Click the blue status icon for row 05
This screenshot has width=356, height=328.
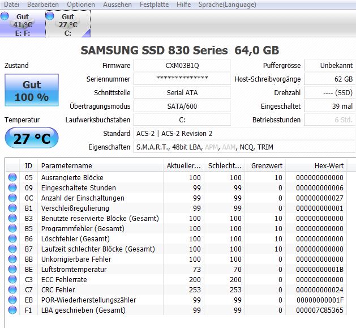[12, 177]
